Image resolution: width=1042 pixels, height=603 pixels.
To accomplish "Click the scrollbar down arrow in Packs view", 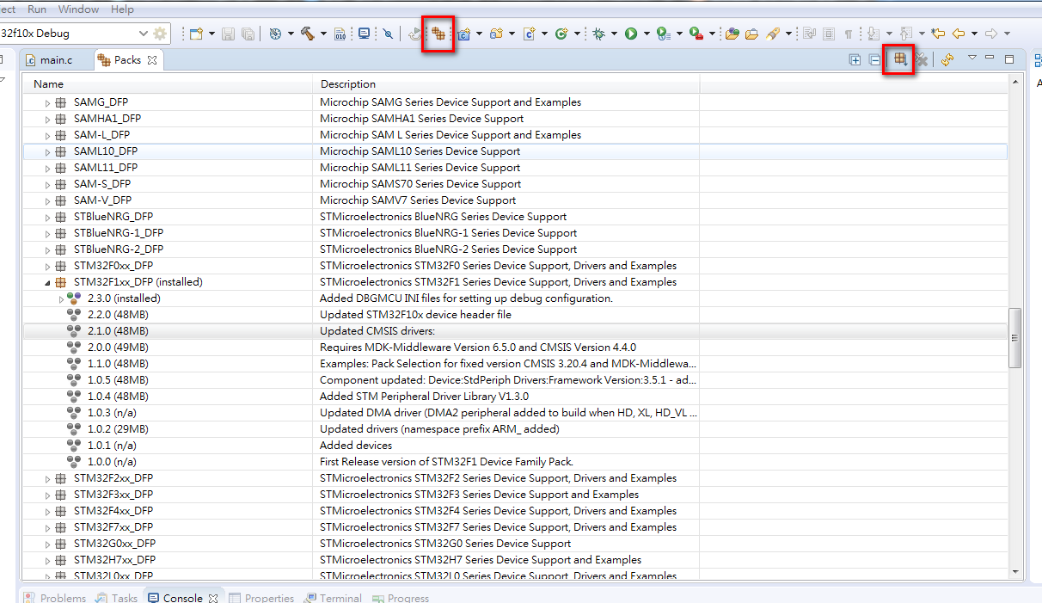I will pyautogui.click(x=1015, y=571).
